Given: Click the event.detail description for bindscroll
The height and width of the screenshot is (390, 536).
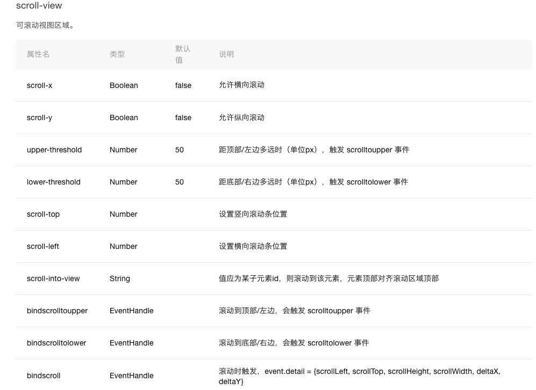Looking at the screenshot, I should (x=359, y=377).
